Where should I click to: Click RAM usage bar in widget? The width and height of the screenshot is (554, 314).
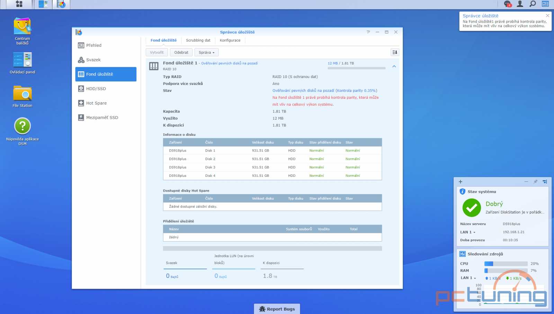pyautogui.click(x=506, y=271)
